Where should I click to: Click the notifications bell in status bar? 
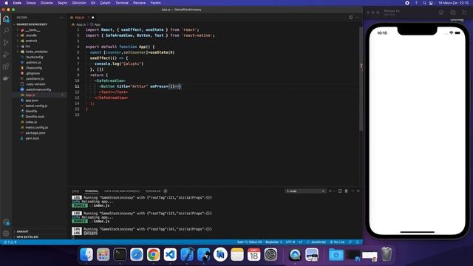click(x=358, y=242)
